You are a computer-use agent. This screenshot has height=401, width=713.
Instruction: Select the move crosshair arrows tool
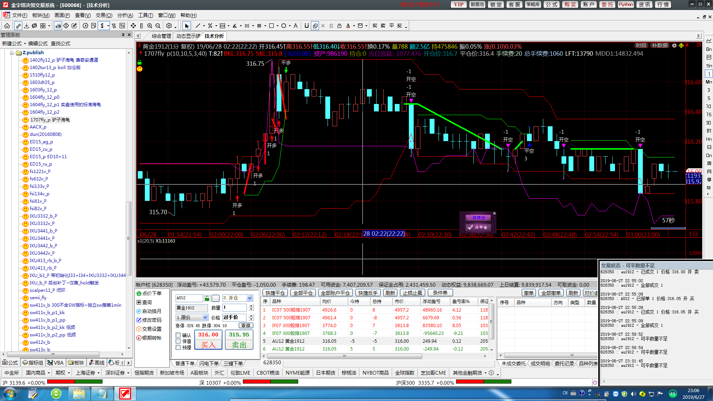click(133, 26)
